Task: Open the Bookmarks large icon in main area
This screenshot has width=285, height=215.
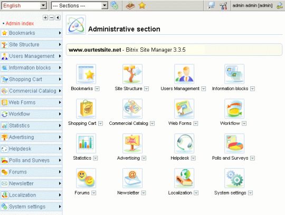Action: pos(86,74)
